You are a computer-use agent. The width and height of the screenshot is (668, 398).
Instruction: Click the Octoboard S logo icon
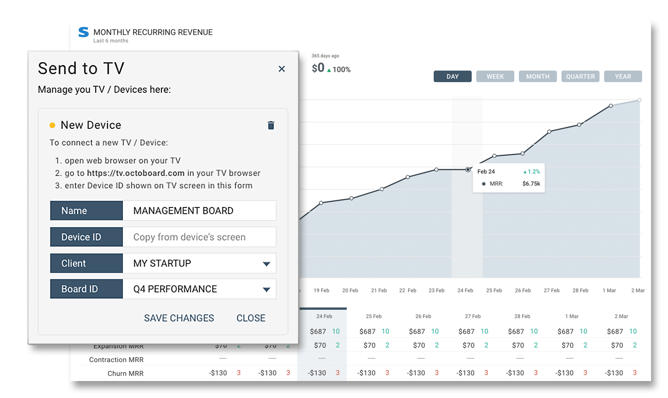coord(83,32)
